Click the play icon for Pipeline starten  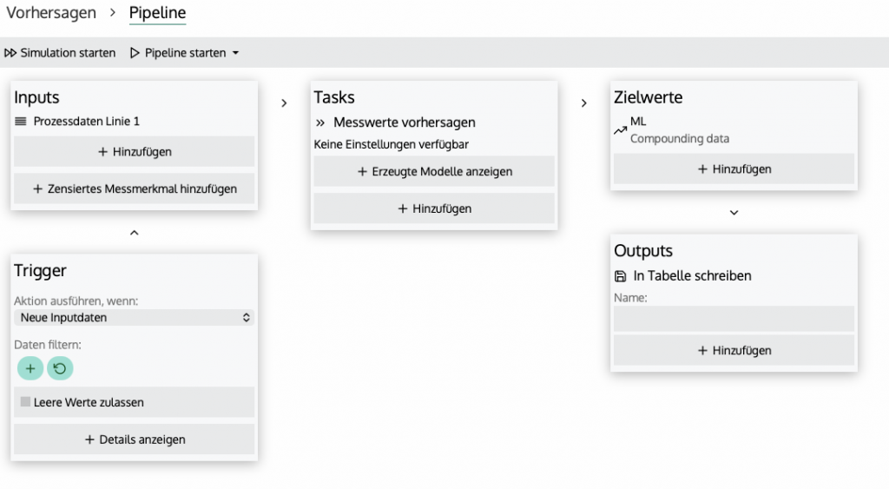(135, 53)
